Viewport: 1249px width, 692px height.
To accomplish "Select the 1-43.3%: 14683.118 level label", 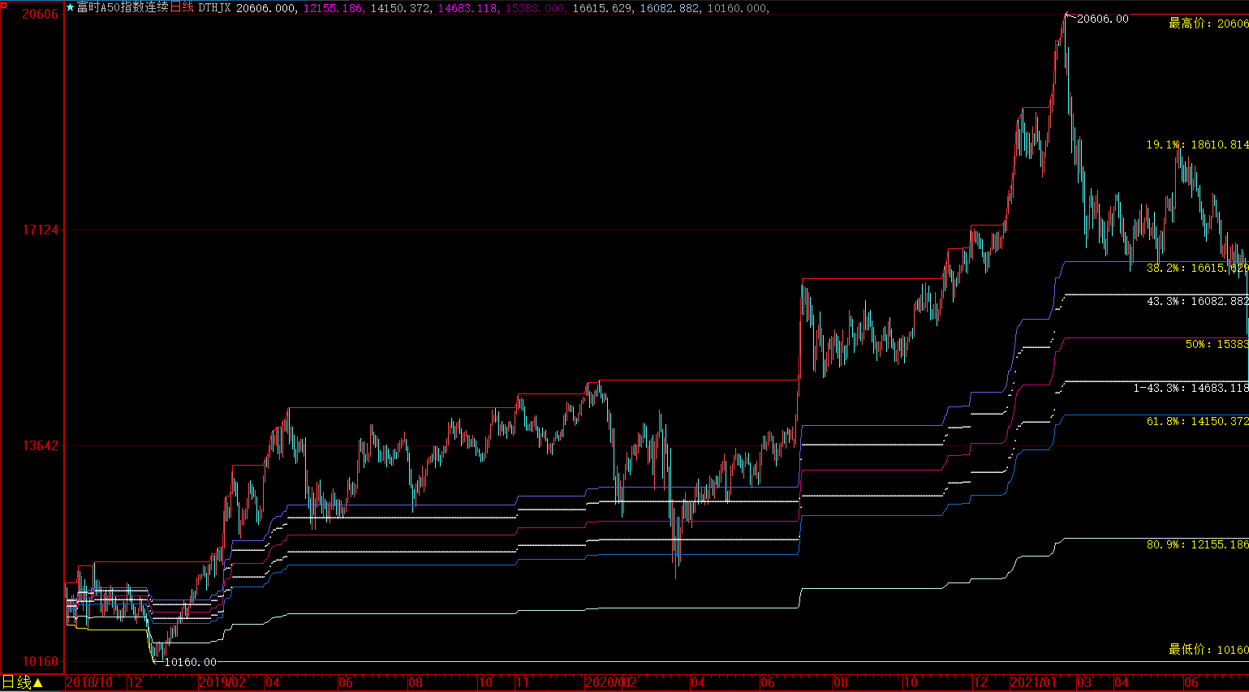I will click(x=1191, y=388).
